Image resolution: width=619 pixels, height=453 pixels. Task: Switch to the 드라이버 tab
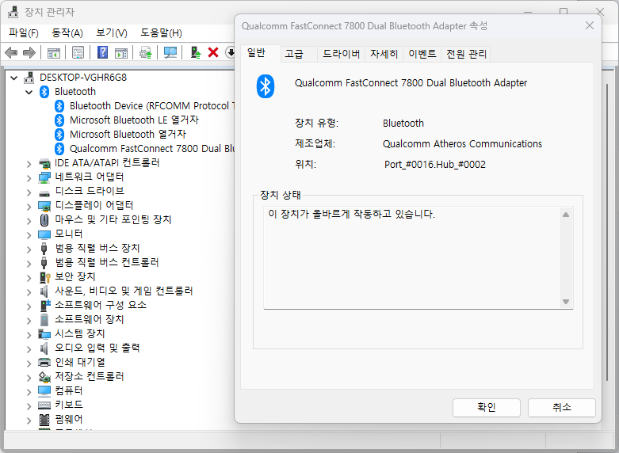pos(341,54)
